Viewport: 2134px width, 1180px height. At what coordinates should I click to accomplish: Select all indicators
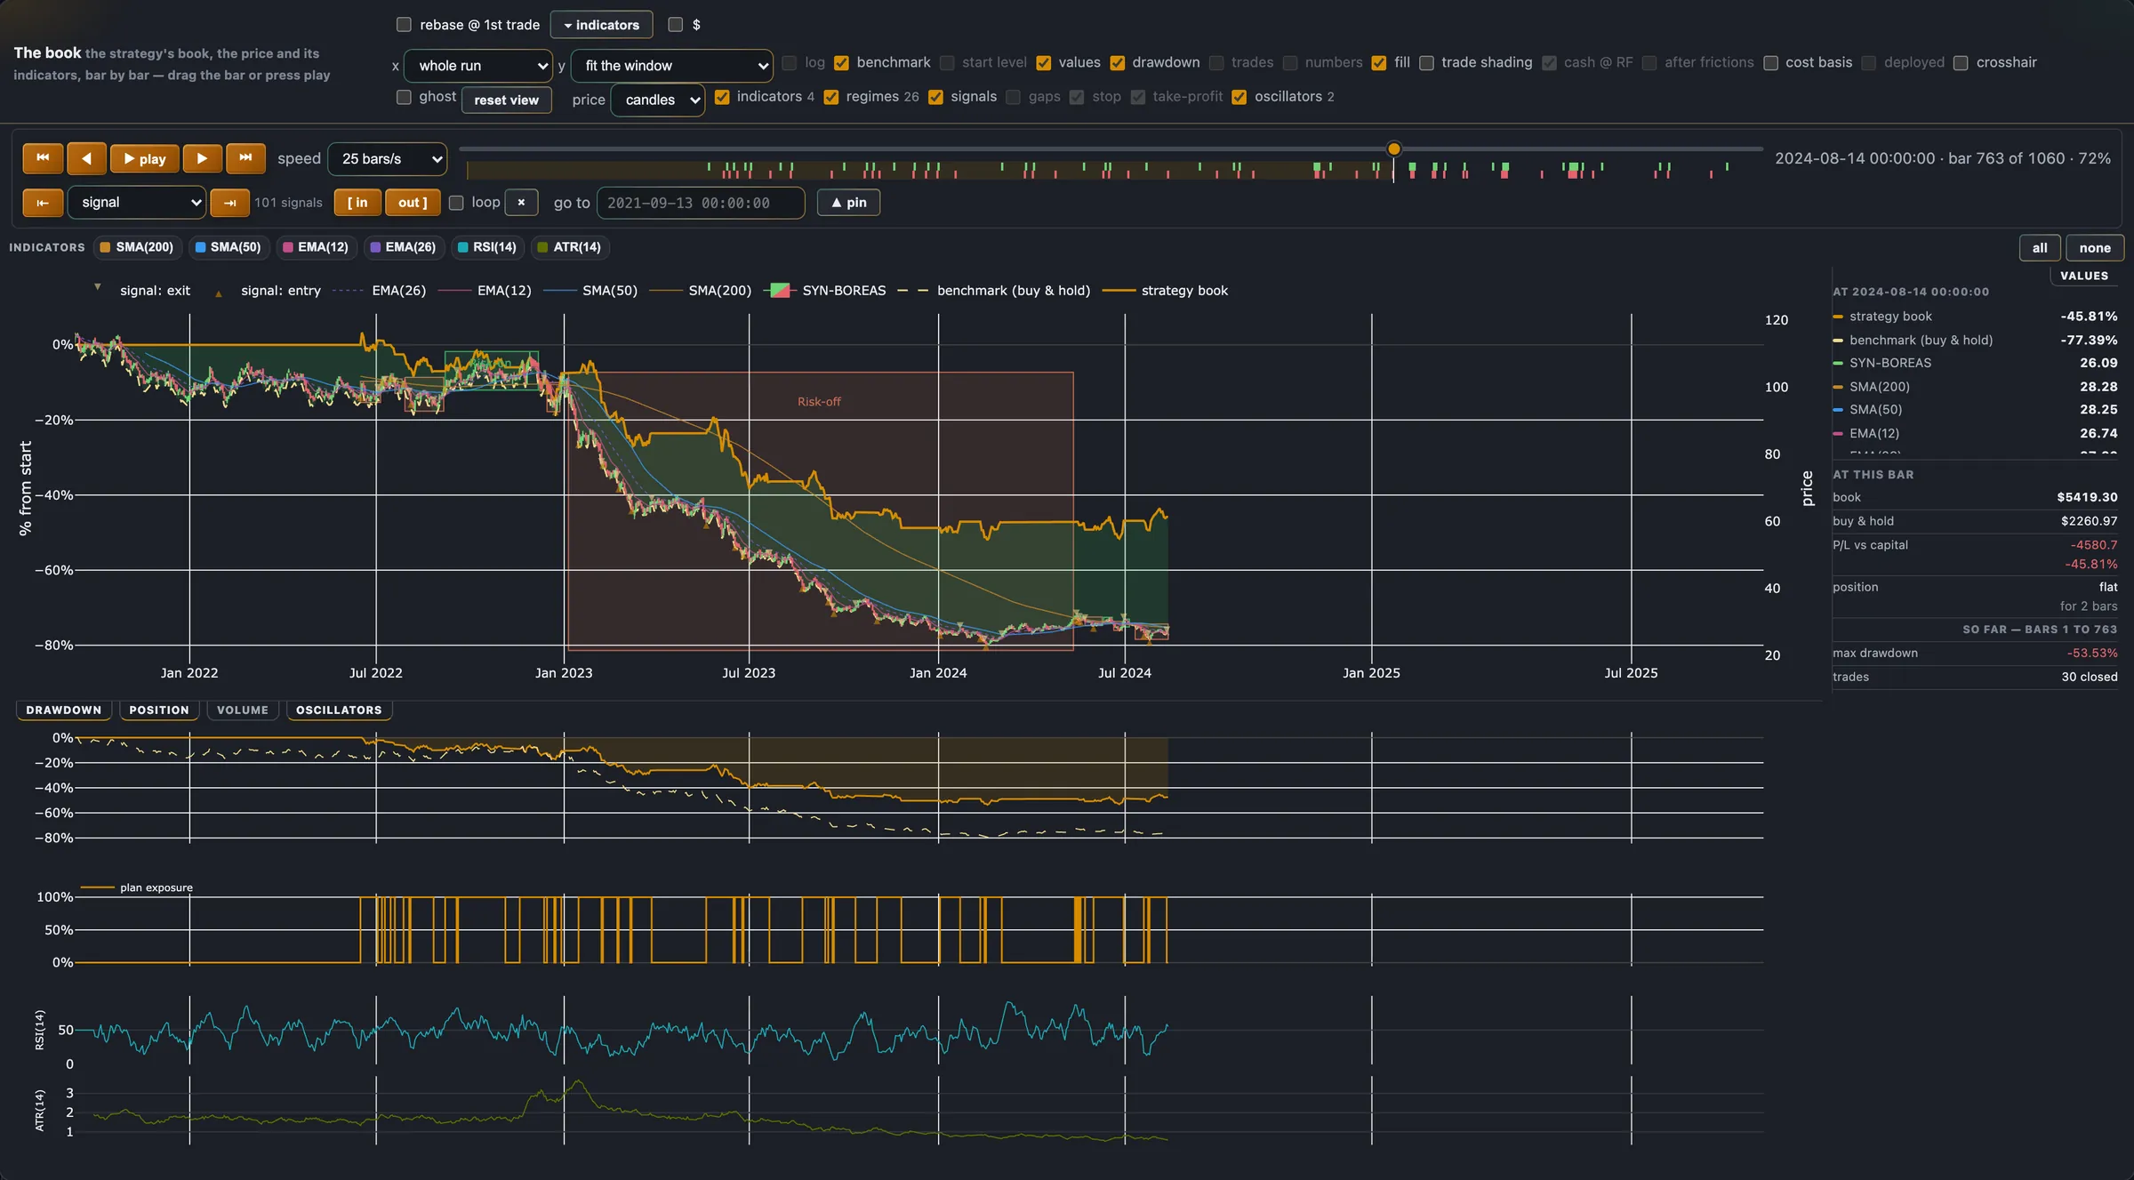click(x=2040, y=248)
